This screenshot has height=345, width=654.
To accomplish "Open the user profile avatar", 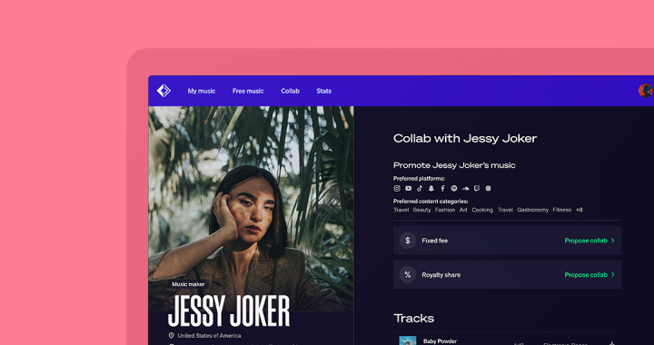I will (646, 91).
